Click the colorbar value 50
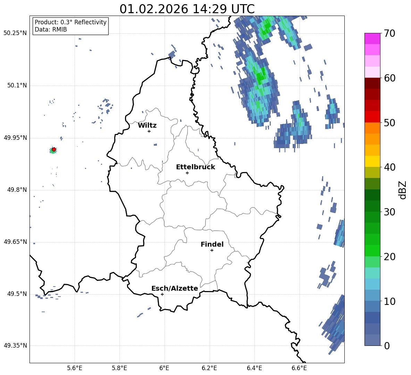This screenshot has width=411, height=375. [389, 123]
